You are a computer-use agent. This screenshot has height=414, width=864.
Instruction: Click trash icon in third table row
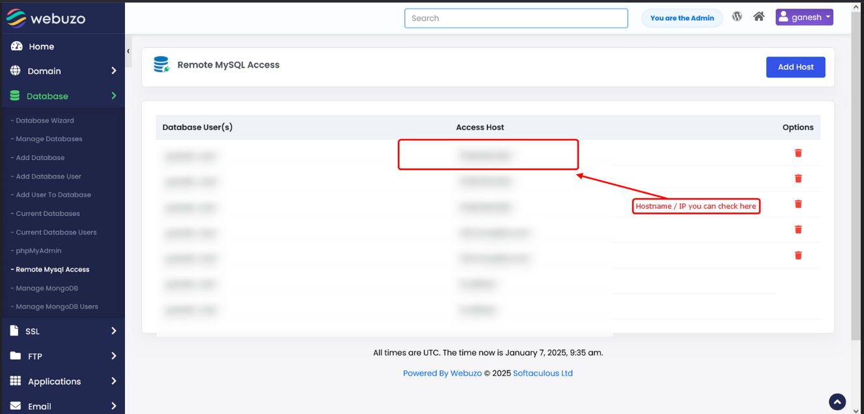tap(798, 204)
